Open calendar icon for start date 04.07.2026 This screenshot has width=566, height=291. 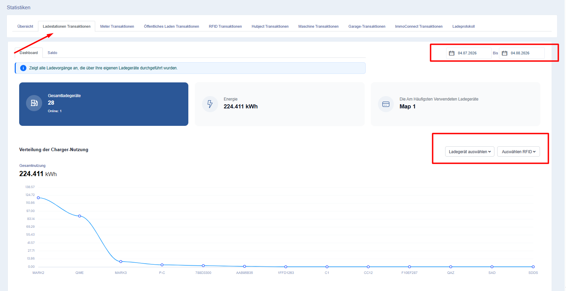(x=452, y=53)
